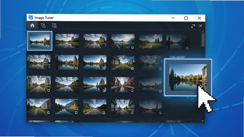This screenshot has width=244, height=137.
Task: Select the dimmed fifth thumbnail in second row
Action: click(151, 63)
